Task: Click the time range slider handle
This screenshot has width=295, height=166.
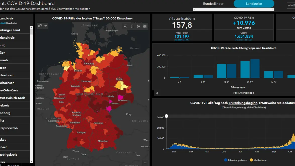Action: coord(166,116)
